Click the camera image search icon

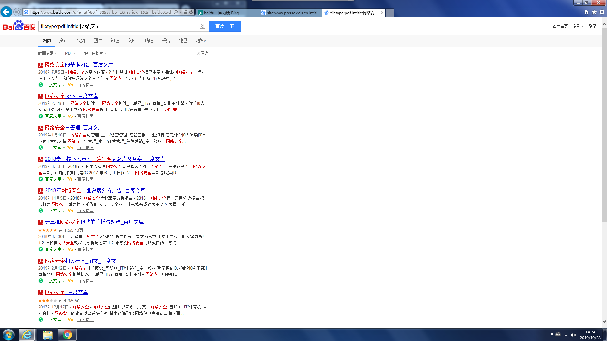(203, 26)
